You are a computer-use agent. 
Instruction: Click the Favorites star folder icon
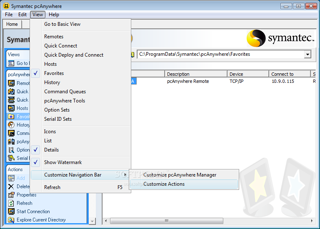point(11,117)
